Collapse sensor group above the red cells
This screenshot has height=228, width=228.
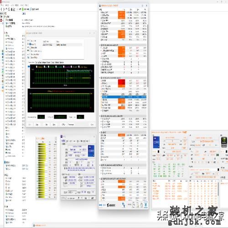(x=100, y=78)
